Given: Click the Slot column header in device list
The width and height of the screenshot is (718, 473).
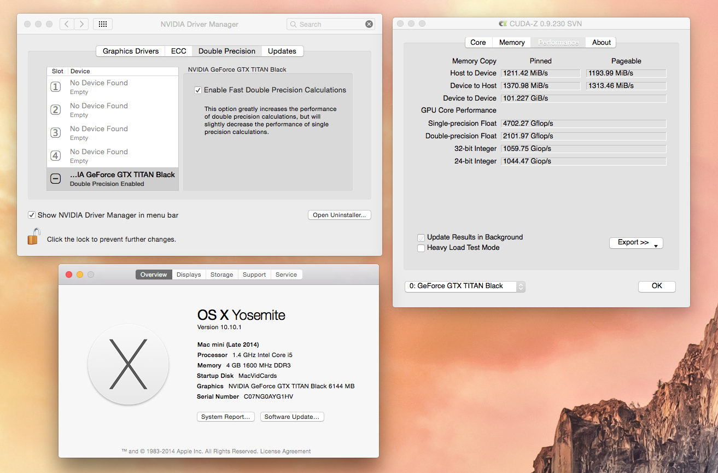Looking at the screenshot, I should tap(57, 71).
